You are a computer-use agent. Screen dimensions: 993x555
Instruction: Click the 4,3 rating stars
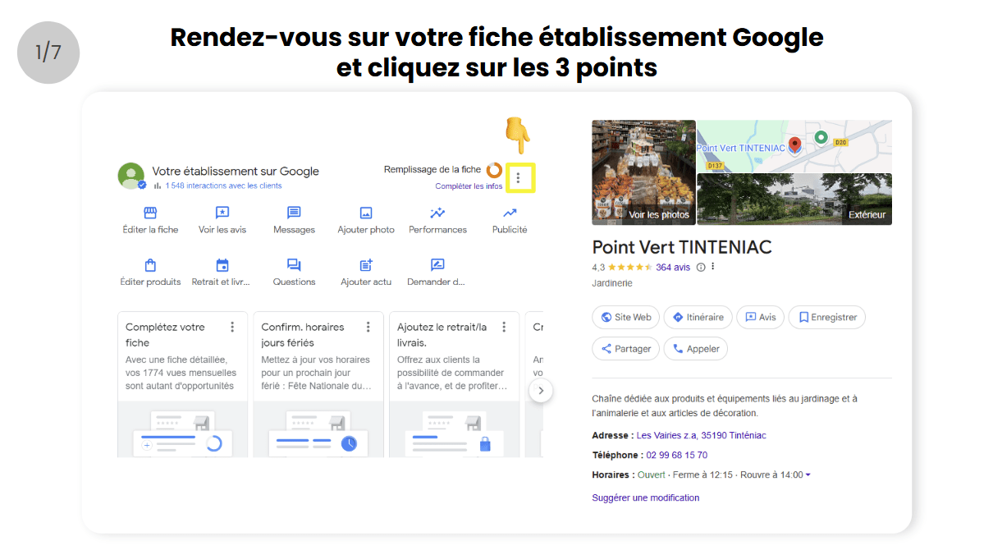pos(630,267)
